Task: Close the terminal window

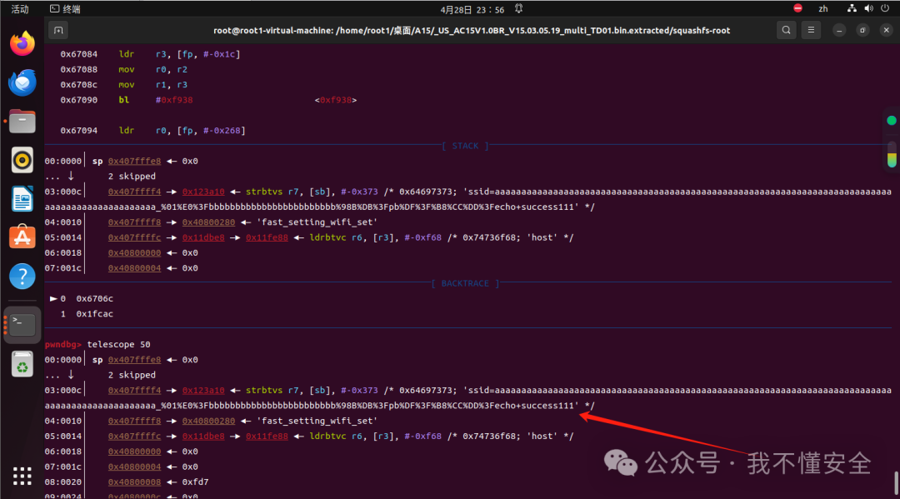Action: (x=886, y=30)
